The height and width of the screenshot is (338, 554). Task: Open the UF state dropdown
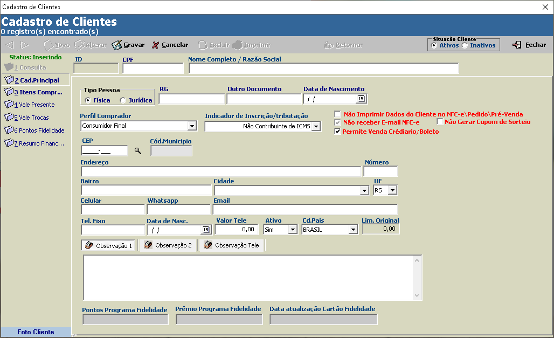click(392, 190)
